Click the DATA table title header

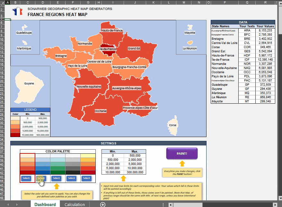pos(243,22)
